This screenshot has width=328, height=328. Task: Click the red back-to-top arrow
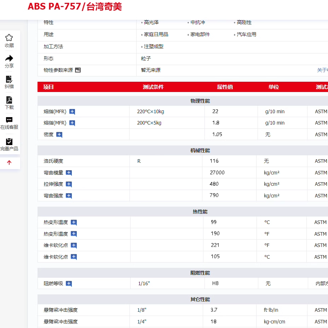9,162
